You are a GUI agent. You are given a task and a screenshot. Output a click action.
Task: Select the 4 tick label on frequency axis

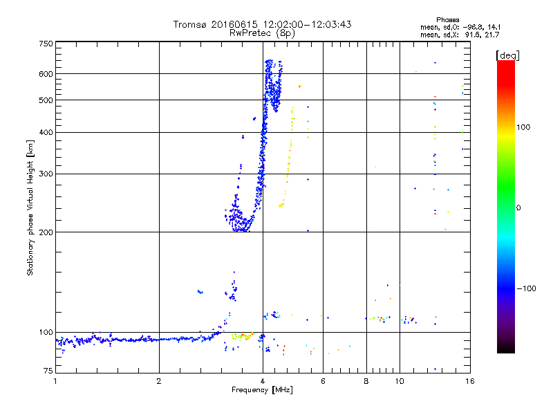[x=263, y=381]
